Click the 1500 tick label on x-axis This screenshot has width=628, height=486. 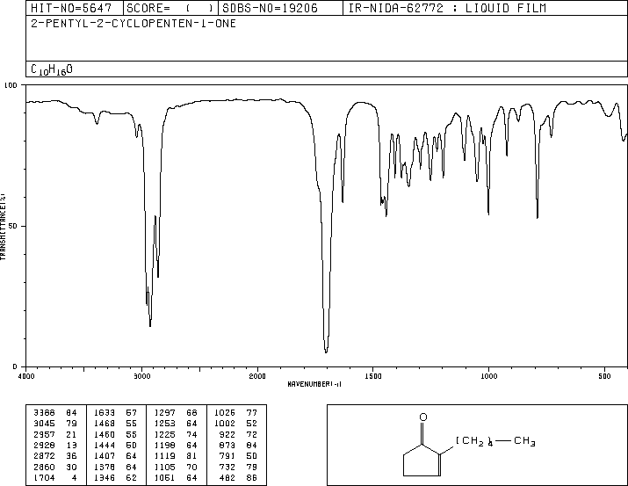click(x=373, y=376)
